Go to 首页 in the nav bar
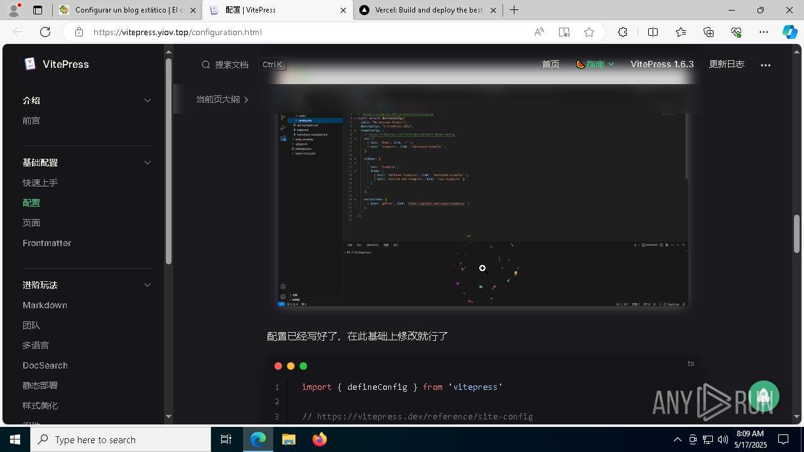The height and width of the screenshot is (452, 804). pos(551,64)
